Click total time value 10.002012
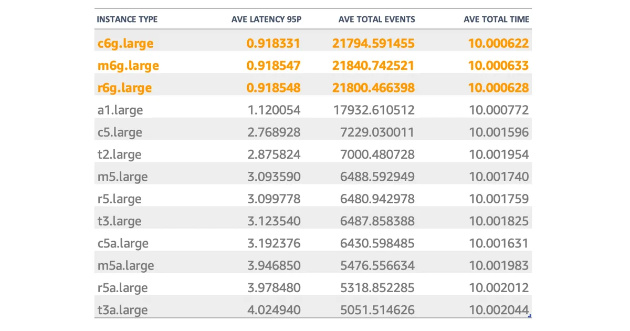 (499, 287)
